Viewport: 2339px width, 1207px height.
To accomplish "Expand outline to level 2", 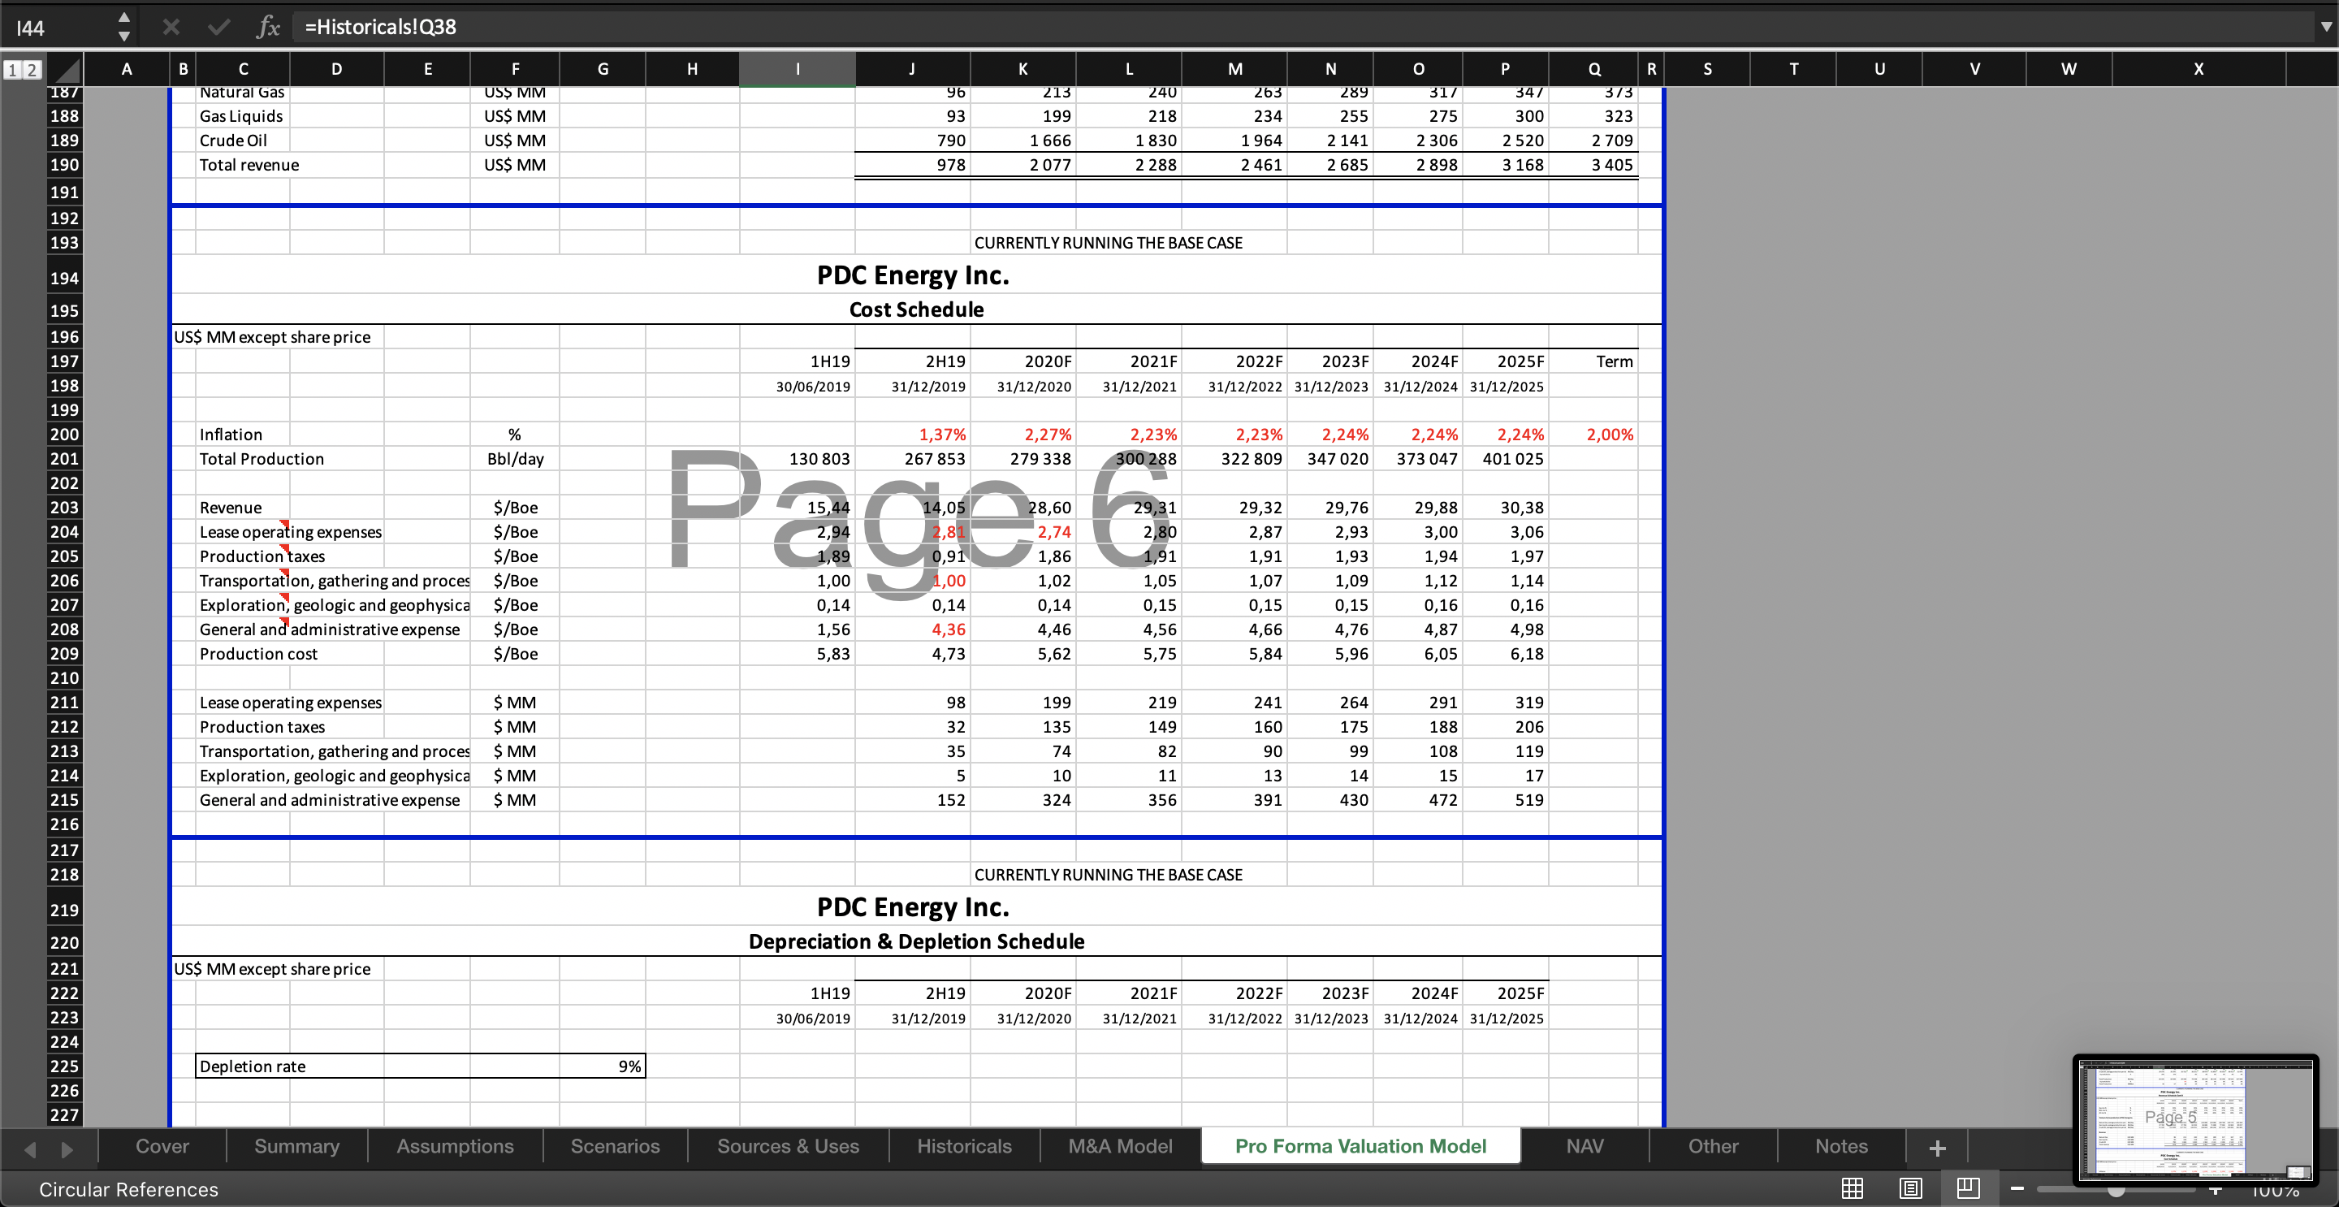I will point(32,70).
